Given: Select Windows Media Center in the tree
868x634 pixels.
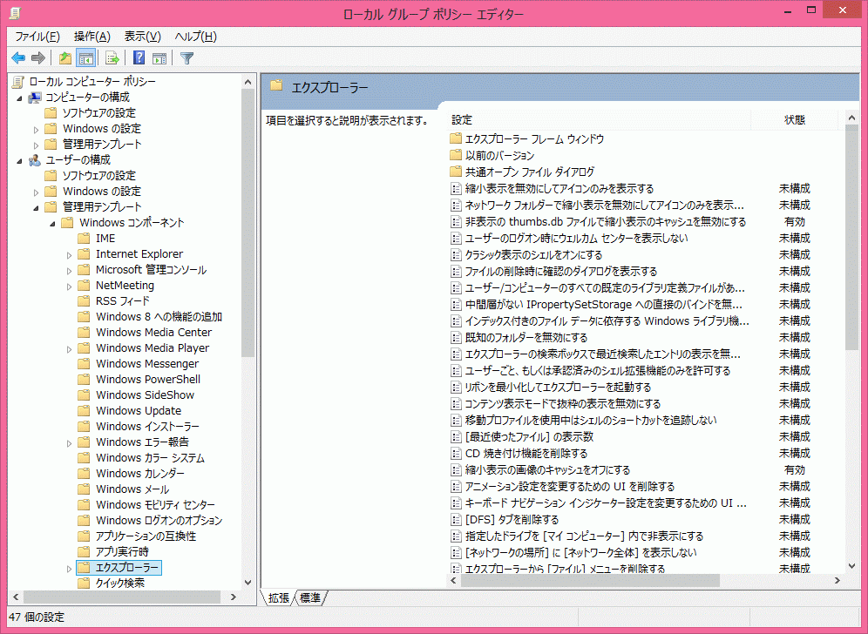Looking at the screenshot, I should click(x=153, y=333).
